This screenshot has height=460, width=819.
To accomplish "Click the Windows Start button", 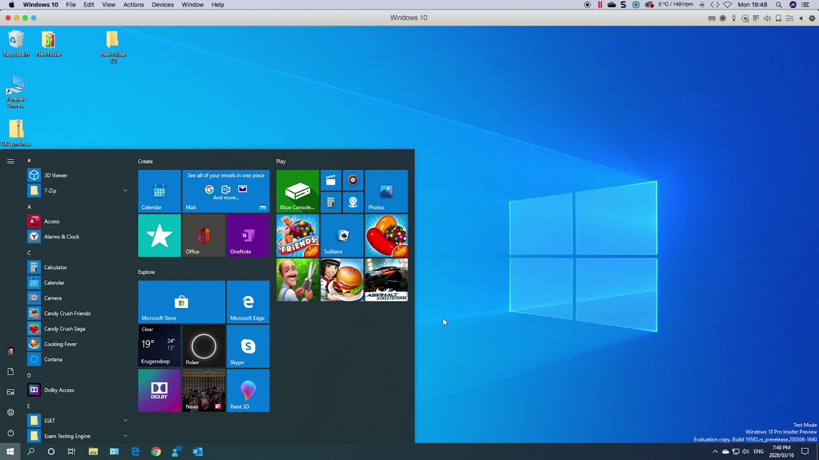I will click(x=10, y=452).
